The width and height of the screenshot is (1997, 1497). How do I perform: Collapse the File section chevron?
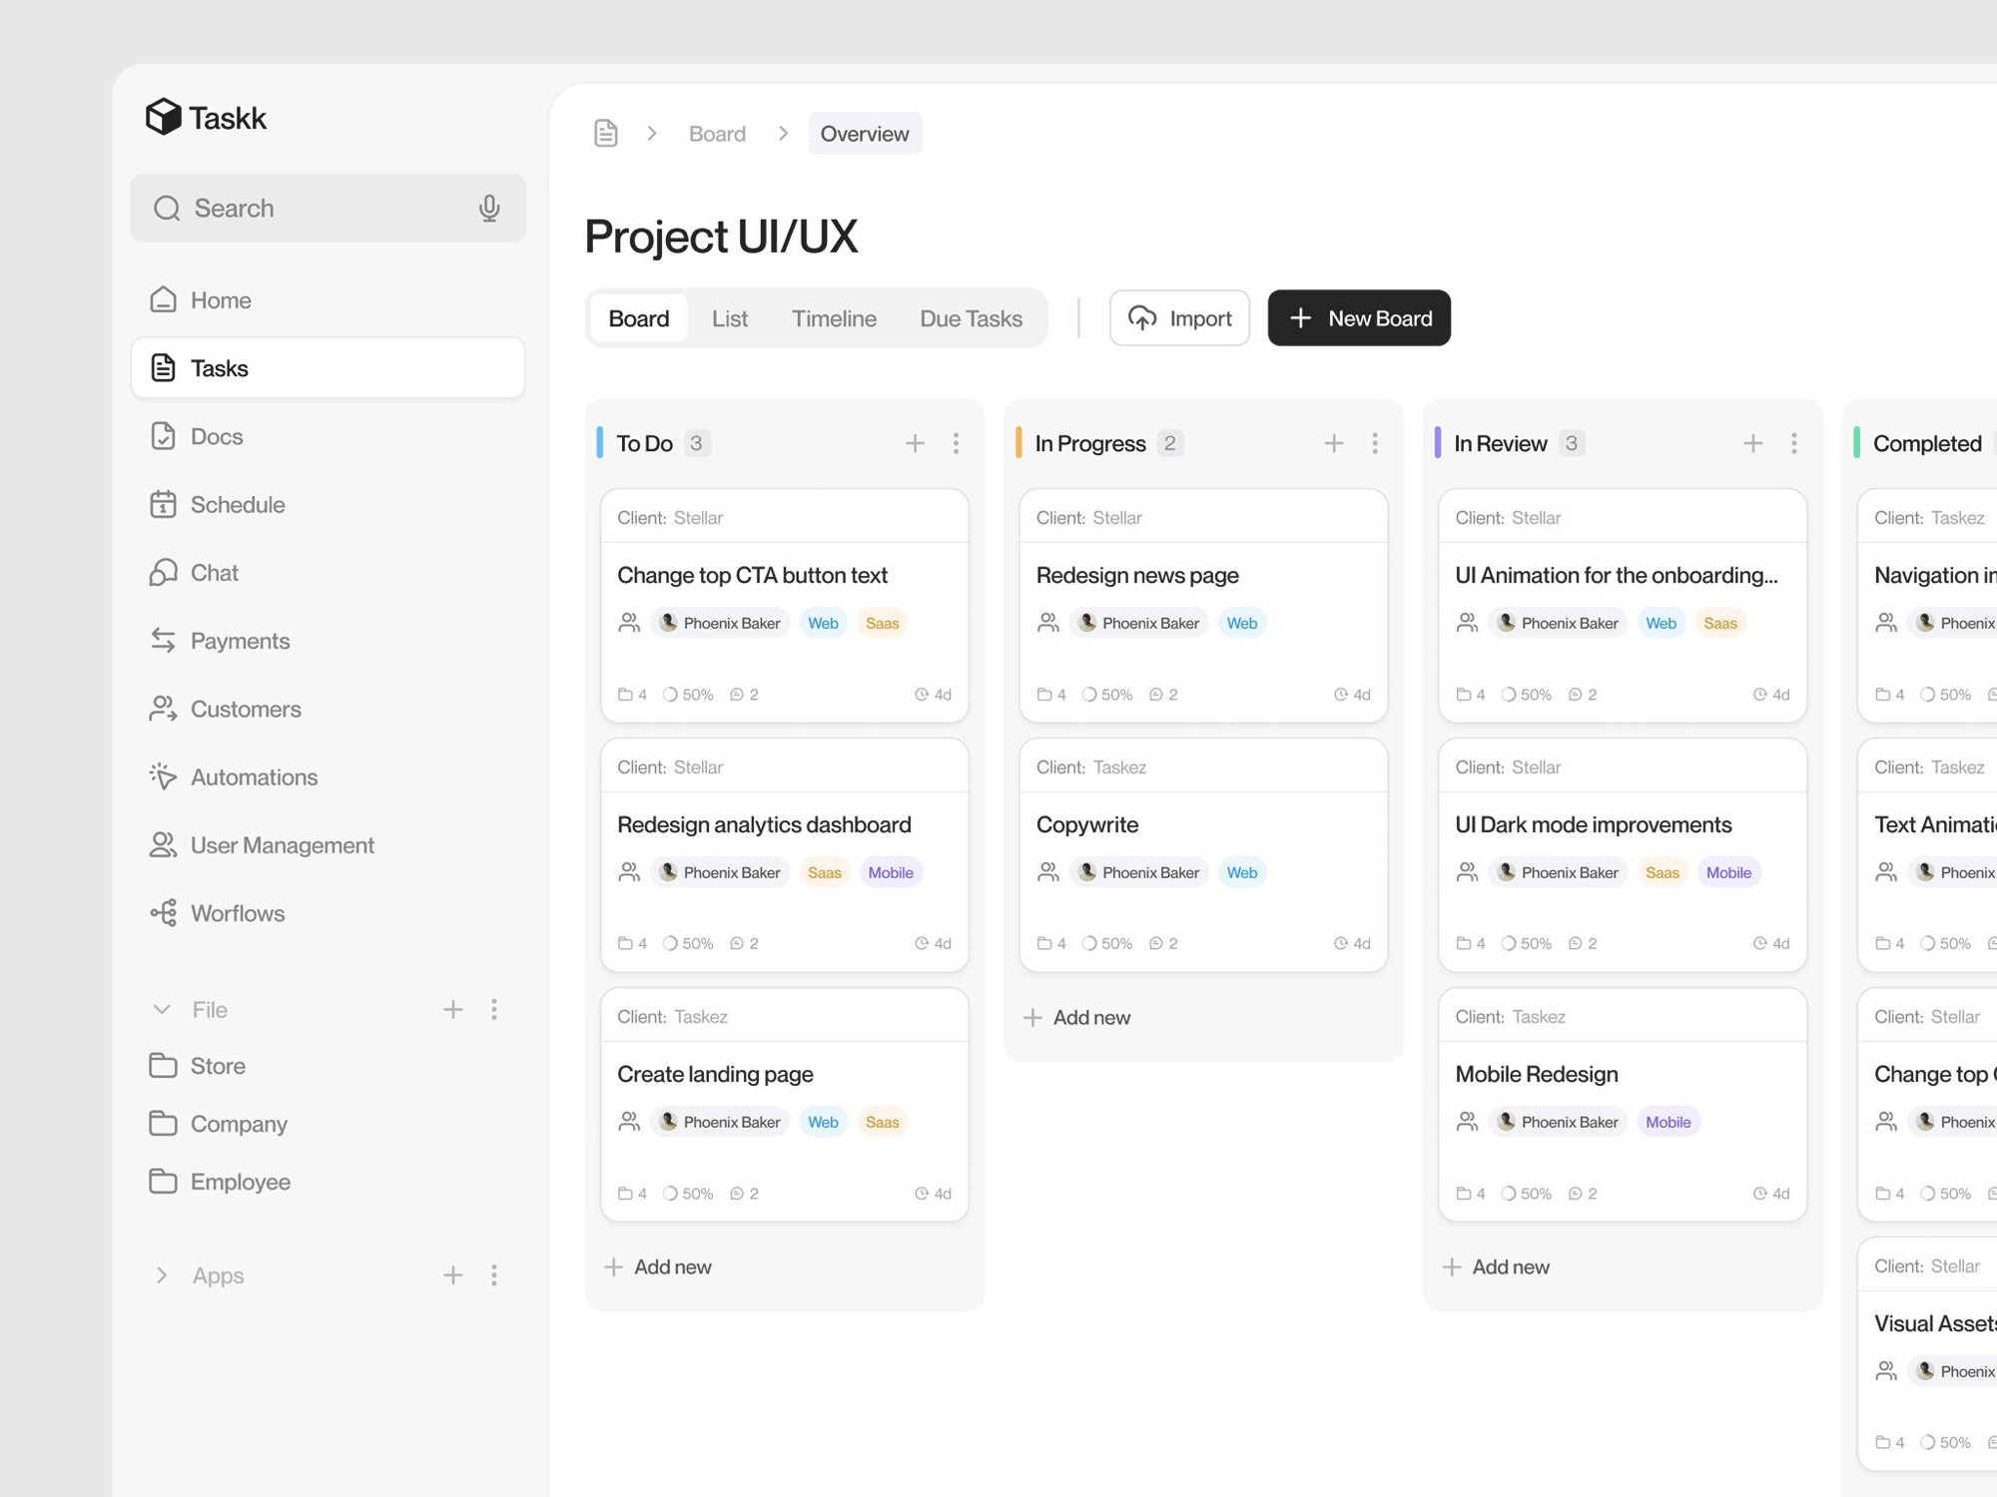click(162, 1009)
